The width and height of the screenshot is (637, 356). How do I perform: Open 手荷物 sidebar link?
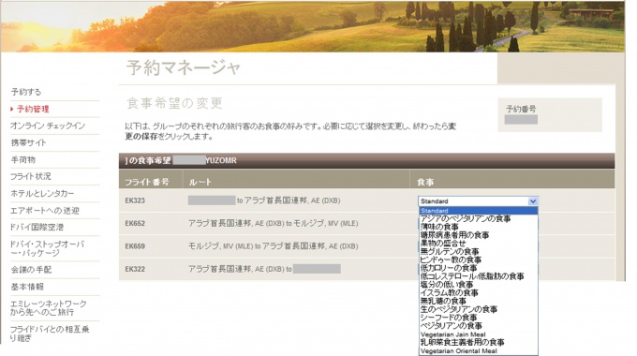(x=23, y=159)
